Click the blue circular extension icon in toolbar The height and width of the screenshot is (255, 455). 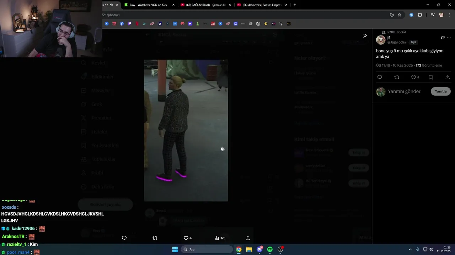pyautogui.click(x=411, y=15)
